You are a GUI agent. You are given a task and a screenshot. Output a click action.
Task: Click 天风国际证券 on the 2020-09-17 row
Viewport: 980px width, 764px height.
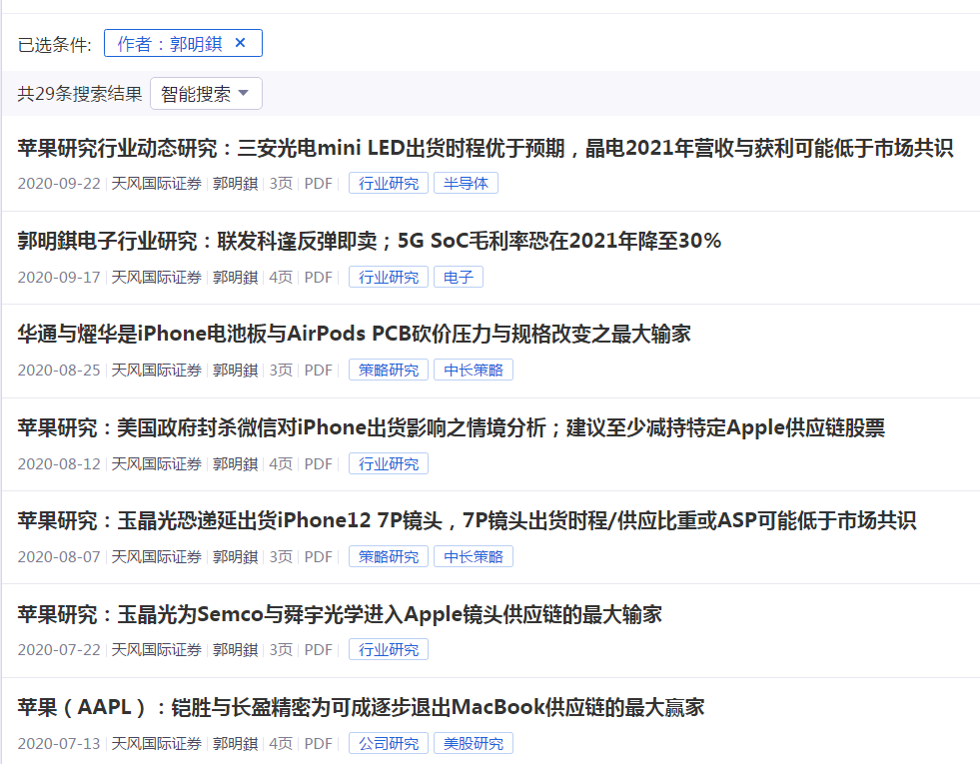pyautogui.click(x=156, y=278)
